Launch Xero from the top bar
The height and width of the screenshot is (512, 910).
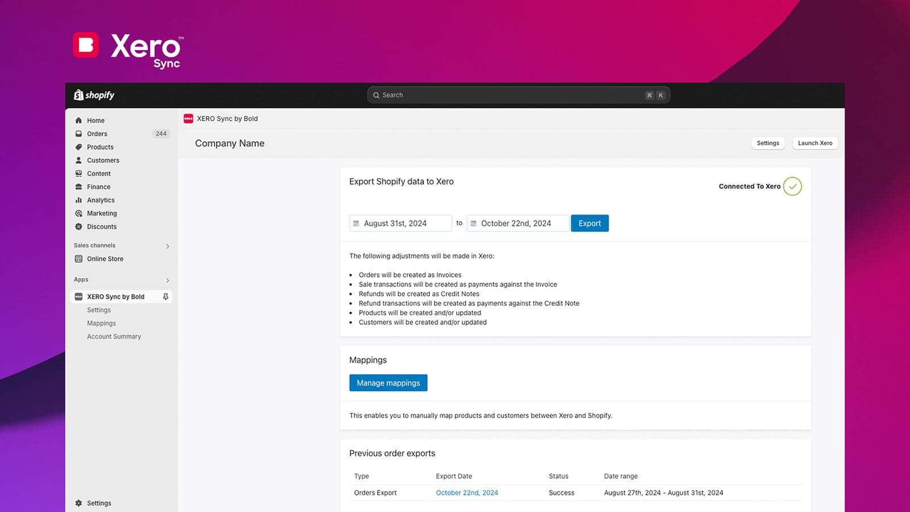814,143
